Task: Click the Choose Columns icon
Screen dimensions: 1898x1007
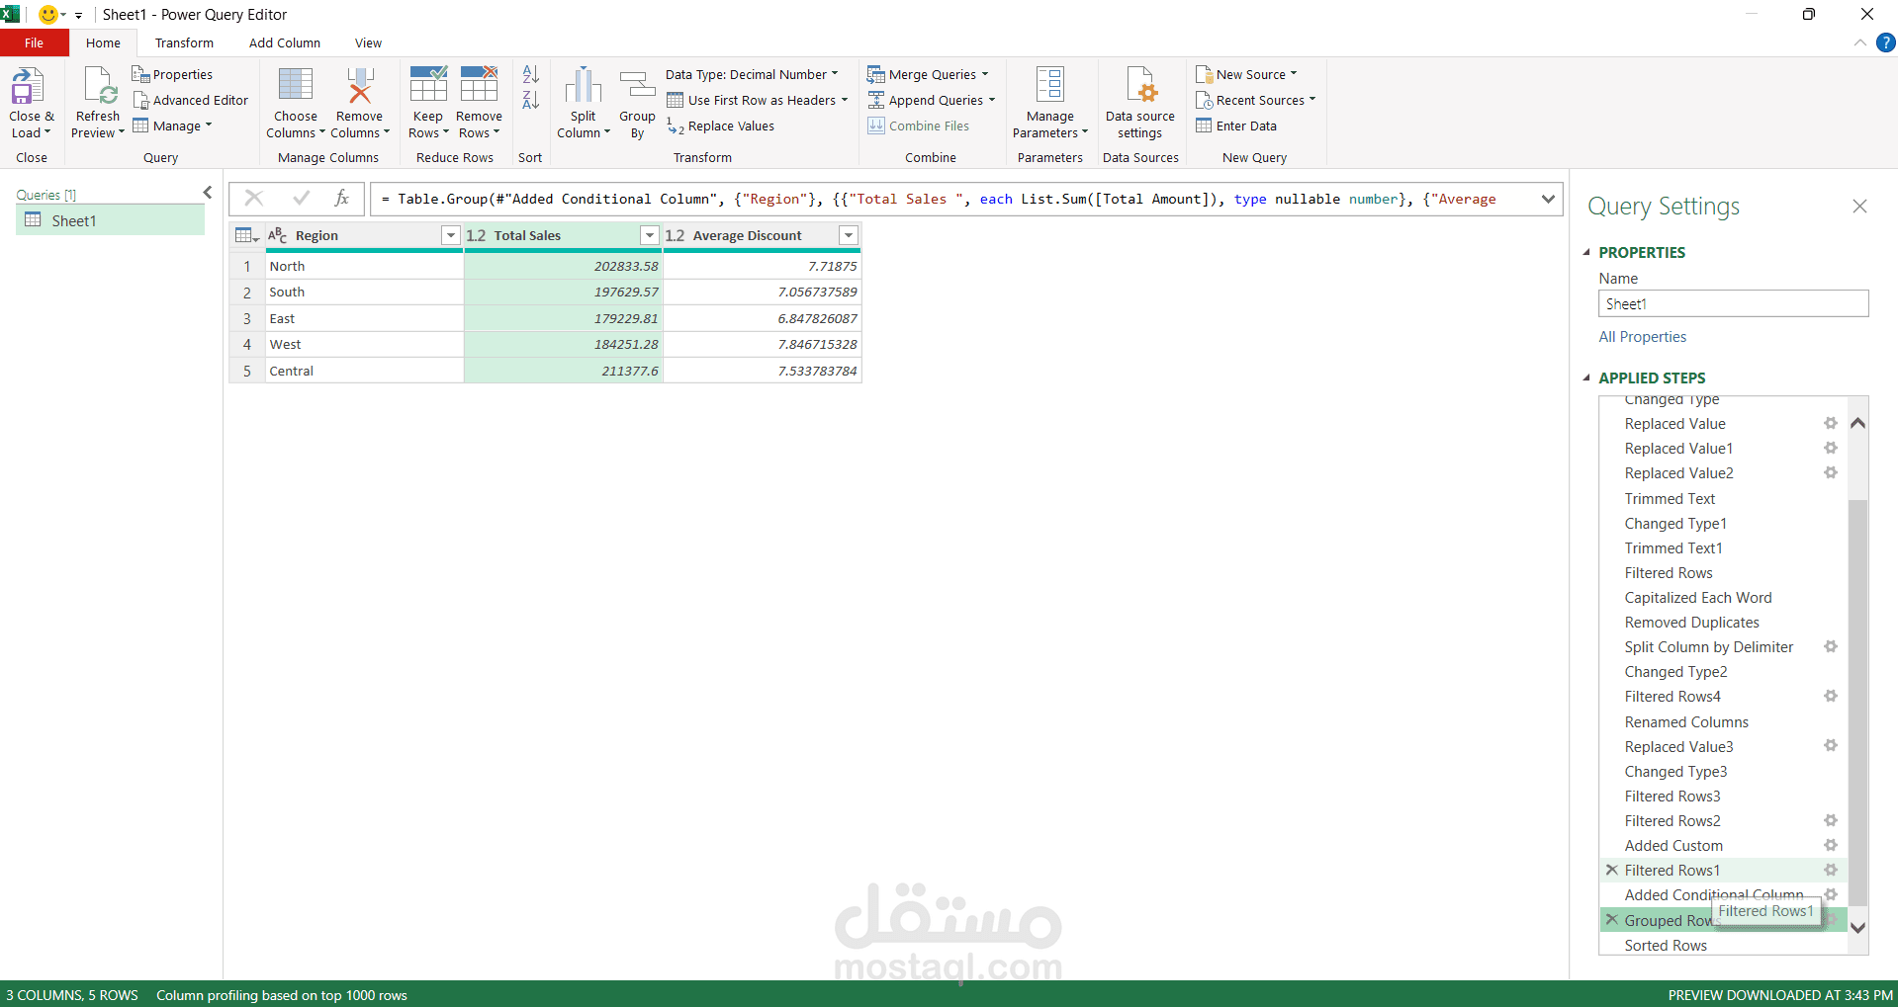Action: pos(295,85)
